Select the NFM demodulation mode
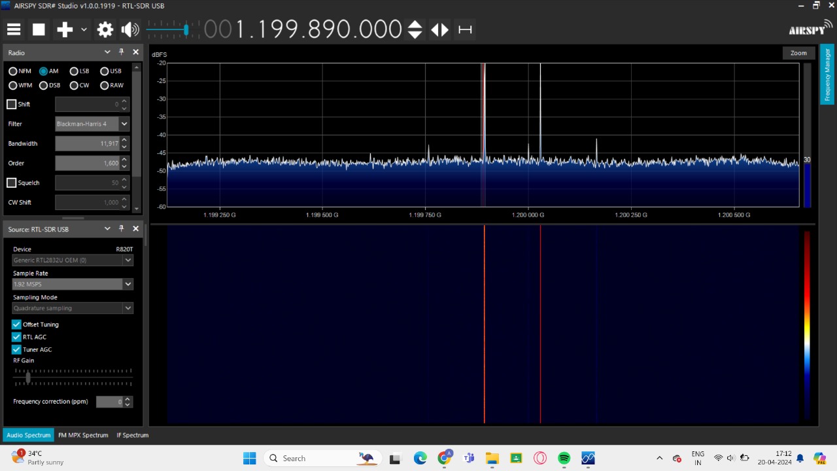The image size is (837, 471). 13,71
